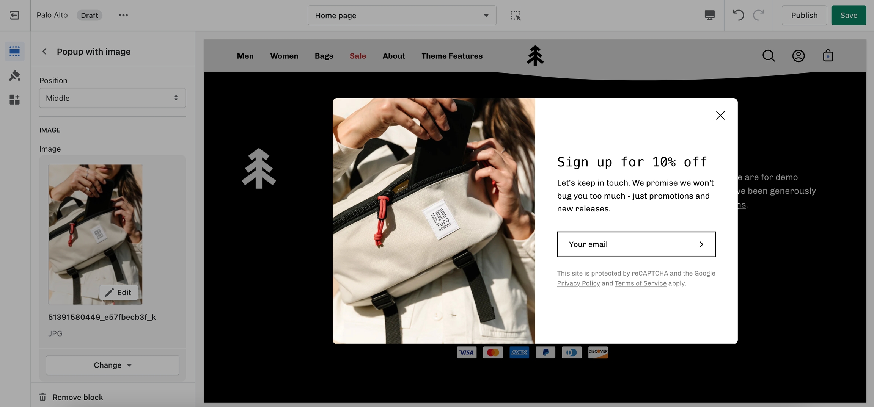The width and height of the screenshot is (874, 407).
Task: Go to the Sale menu item
Action: pyautogui.click(x=358, y=56)
